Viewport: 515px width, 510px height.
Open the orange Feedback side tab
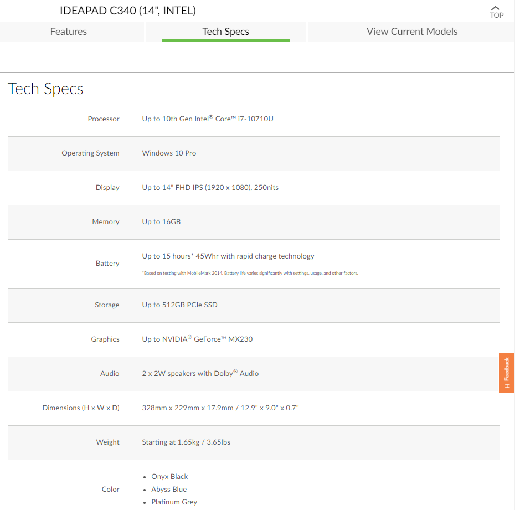pyautogui.click(x=506, y=372)
